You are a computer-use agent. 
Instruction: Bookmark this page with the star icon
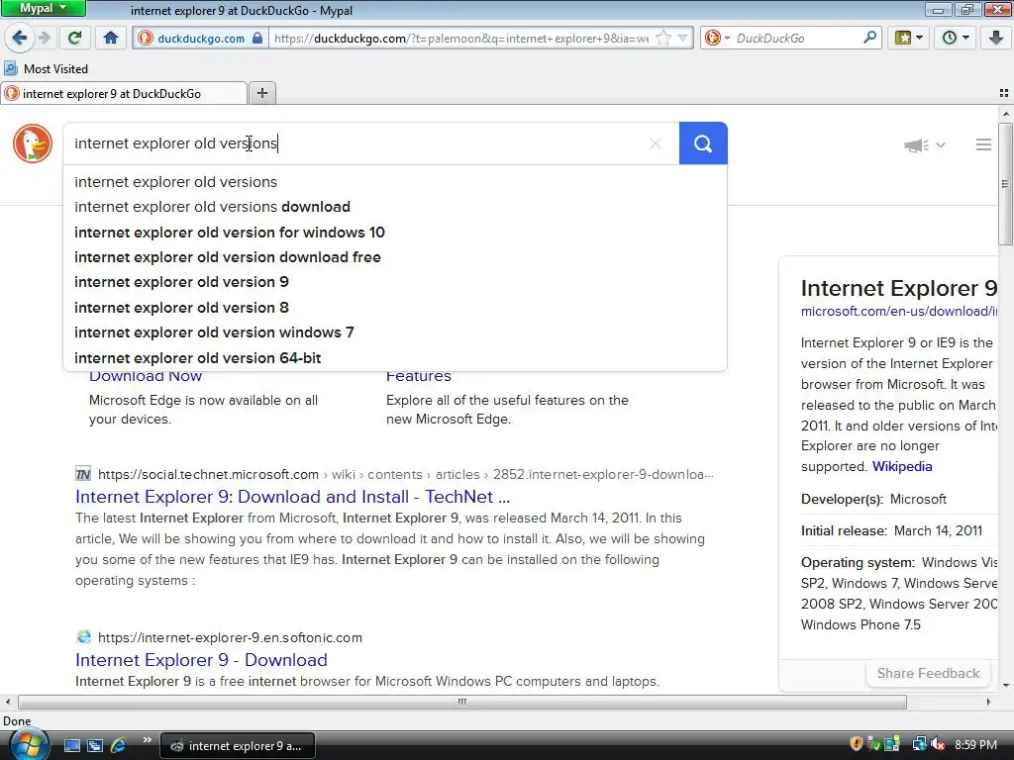point(662,39)
